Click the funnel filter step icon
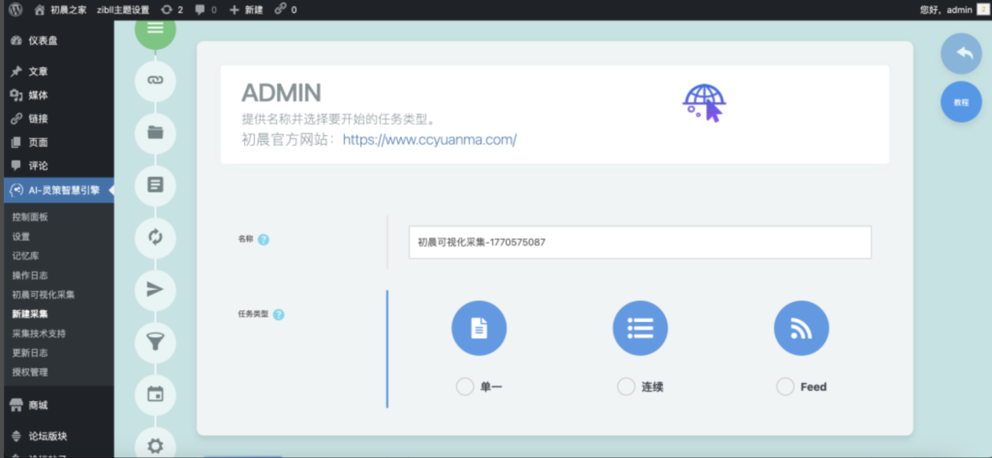The width and height of the screenshot is (992, 458). 155,342
